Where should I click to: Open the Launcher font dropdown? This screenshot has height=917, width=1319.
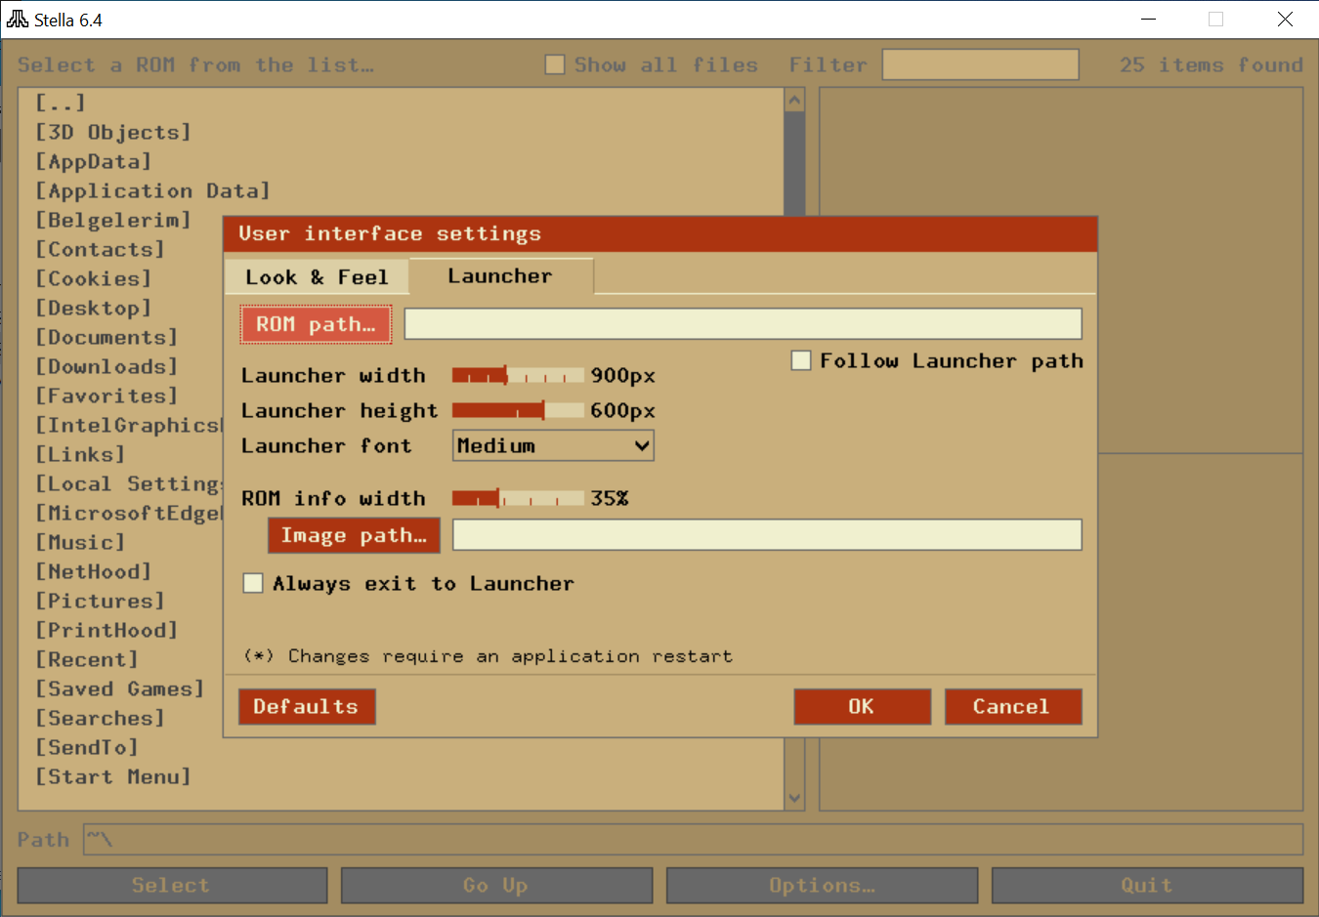click(x=553, y=445)
